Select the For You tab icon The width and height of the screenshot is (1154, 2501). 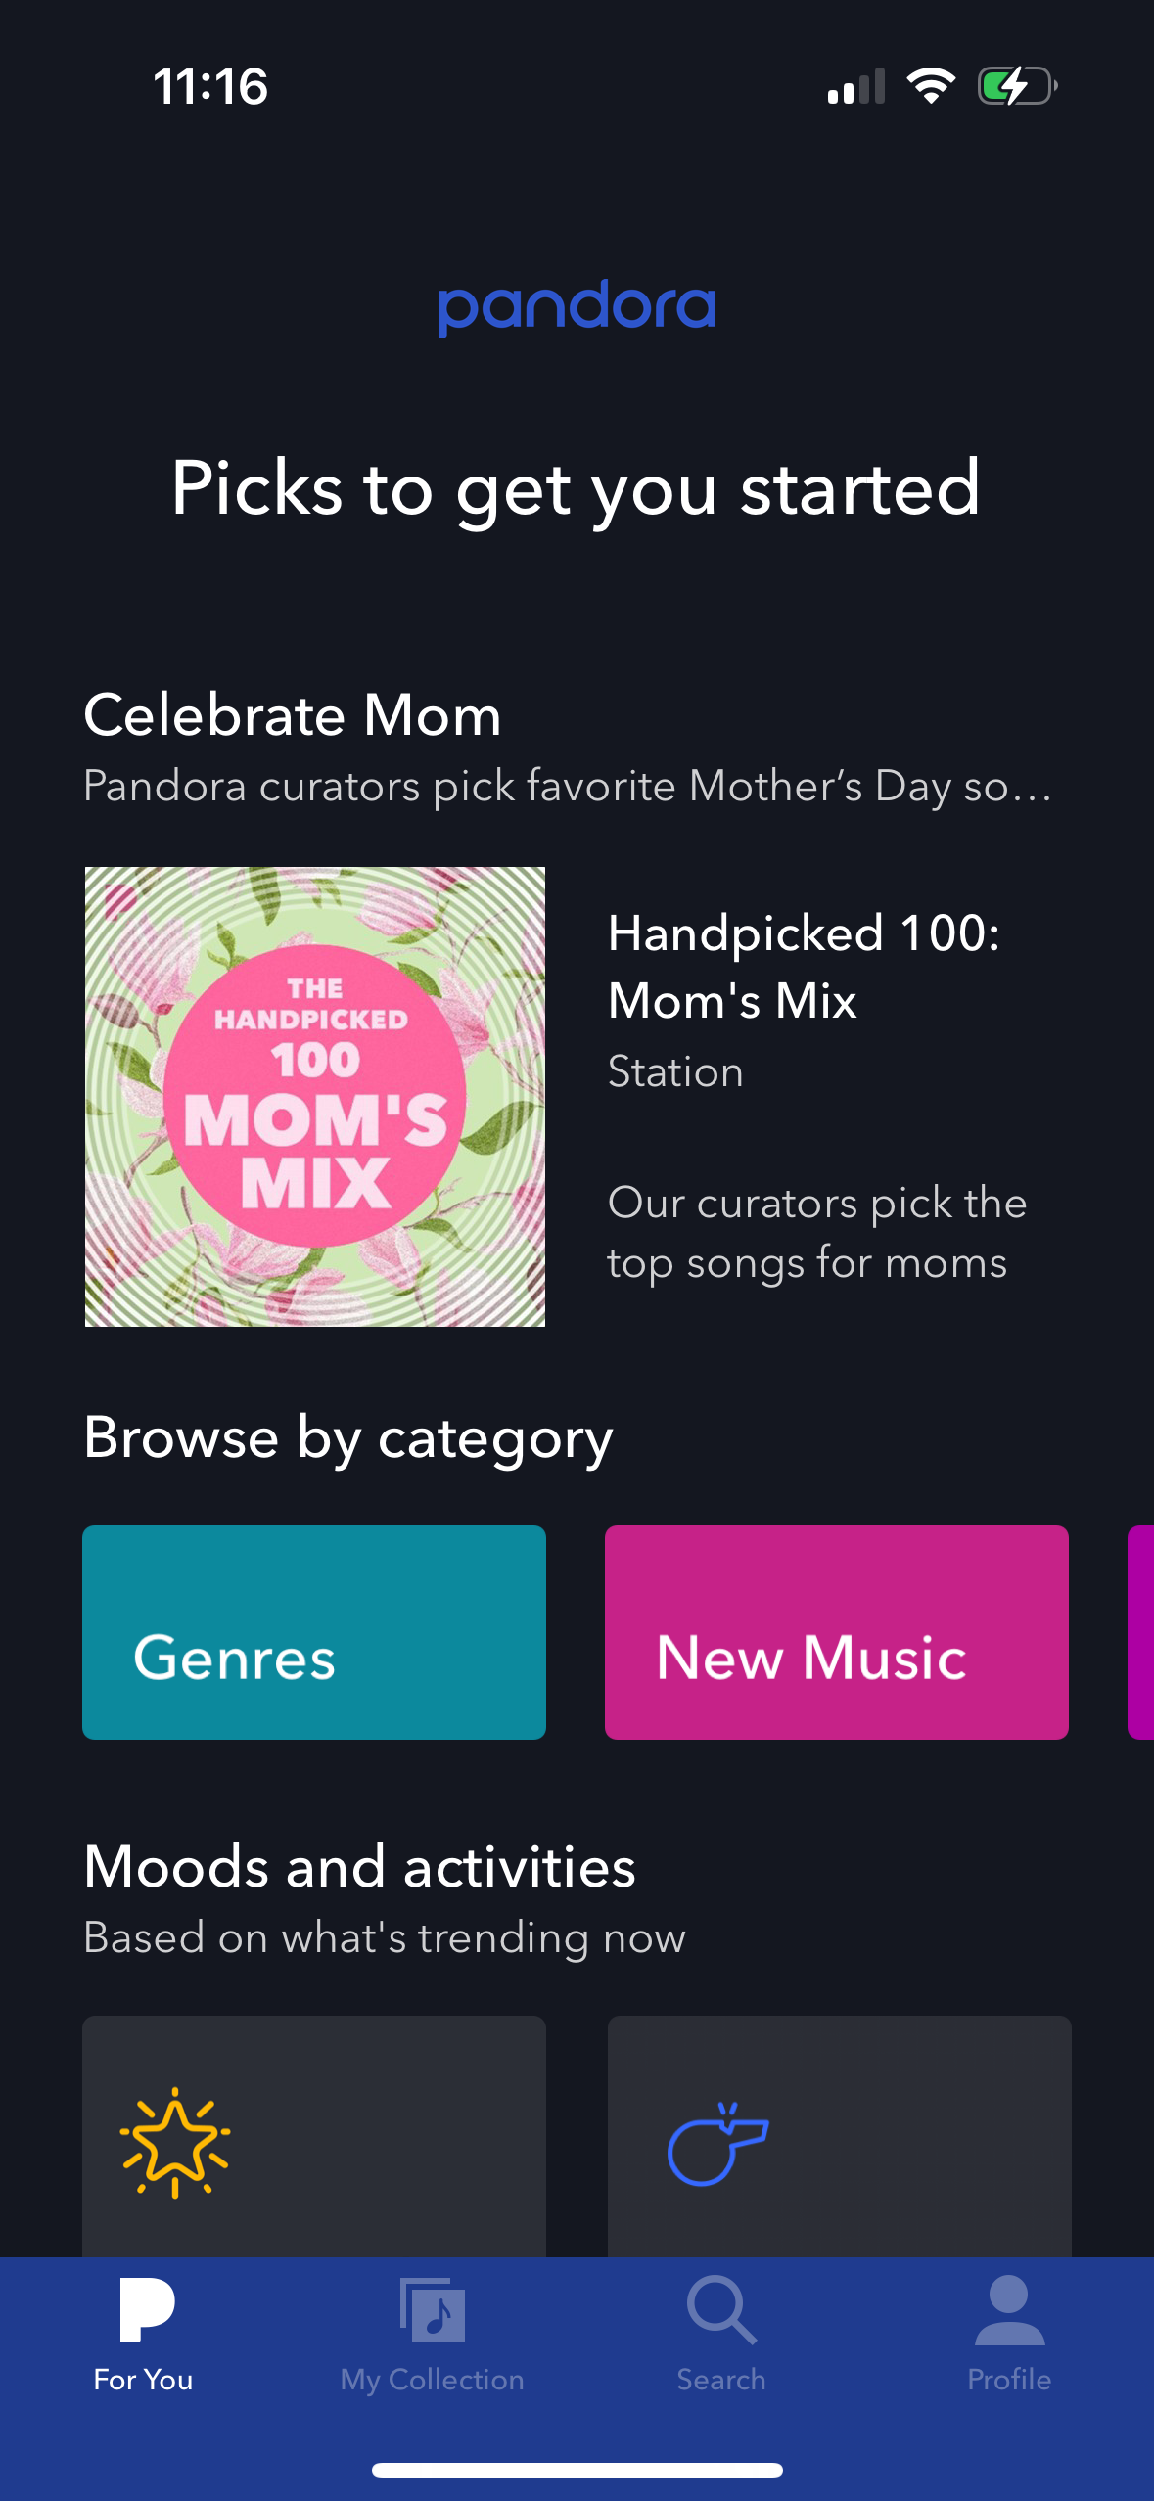(143, 2309)
